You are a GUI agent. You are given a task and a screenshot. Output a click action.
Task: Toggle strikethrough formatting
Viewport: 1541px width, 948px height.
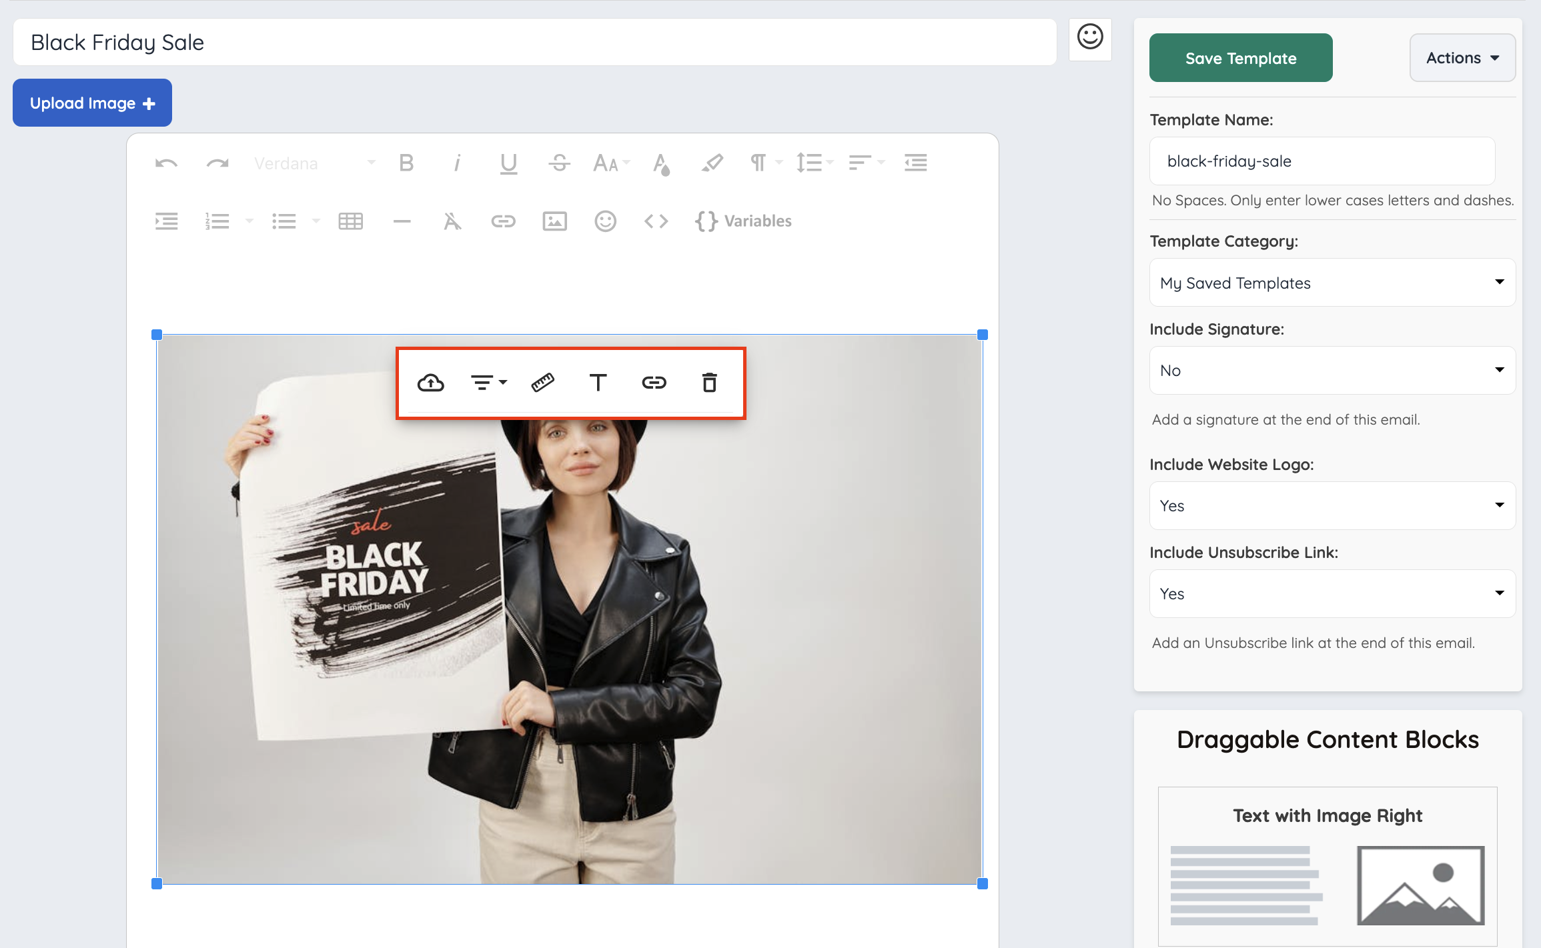coord(559,163)
